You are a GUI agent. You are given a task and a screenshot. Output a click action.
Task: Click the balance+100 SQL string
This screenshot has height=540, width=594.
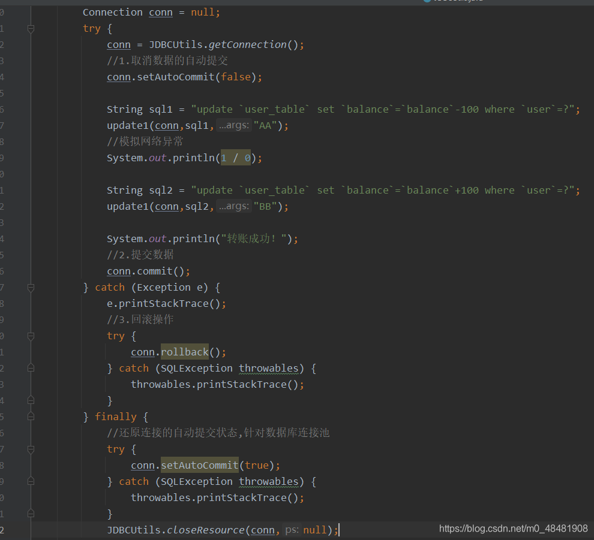point(383,191)
